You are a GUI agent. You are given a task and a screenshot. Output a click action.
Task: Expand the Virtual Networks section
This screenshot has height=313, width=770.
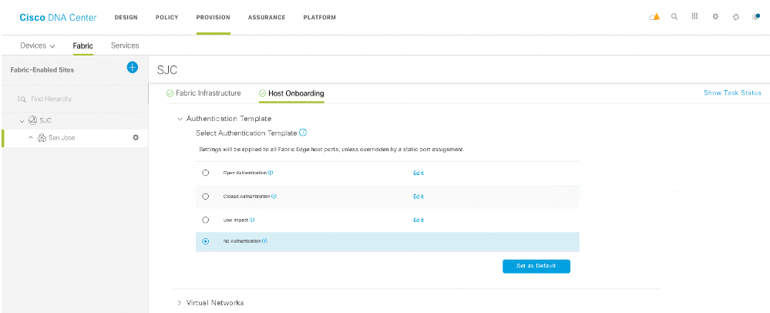point(180,303)
